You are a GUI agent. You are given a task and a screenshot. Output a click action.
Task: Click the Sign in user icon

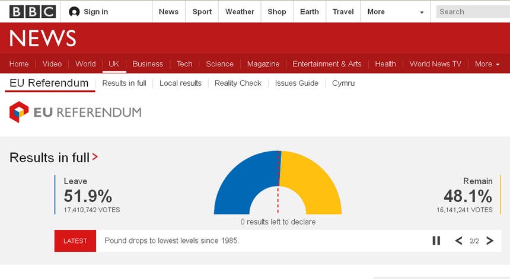click(x=74, y=12)
